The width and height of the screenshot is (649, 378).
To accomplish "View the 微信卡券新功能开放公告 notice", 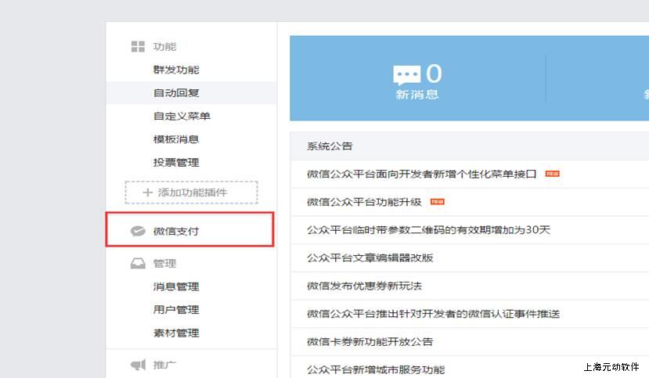I will (x=370, y=341).
